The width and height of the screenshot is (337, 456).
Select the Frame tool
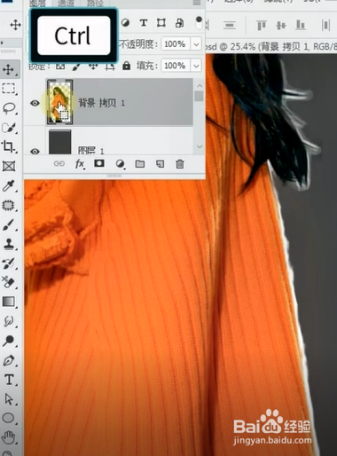[x=9, y=166]
